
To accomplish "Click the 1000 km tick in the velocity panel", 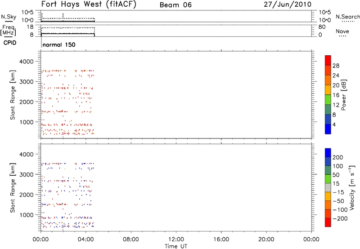I will [x=26, y=215].
